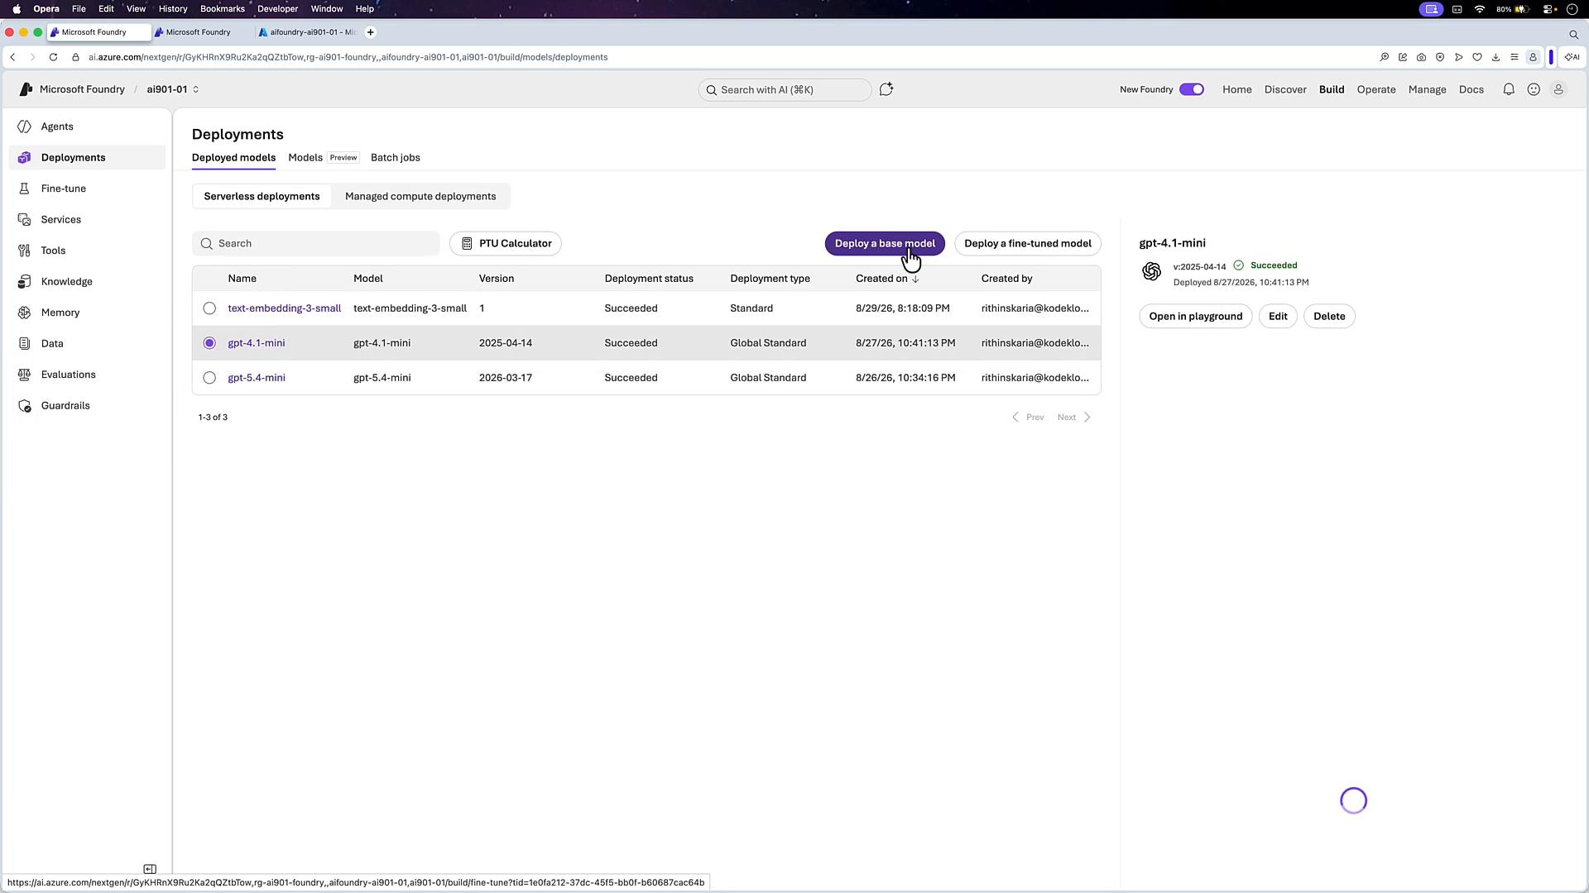
Task: Open the notifications bell
Action: tap(1509, 89)
